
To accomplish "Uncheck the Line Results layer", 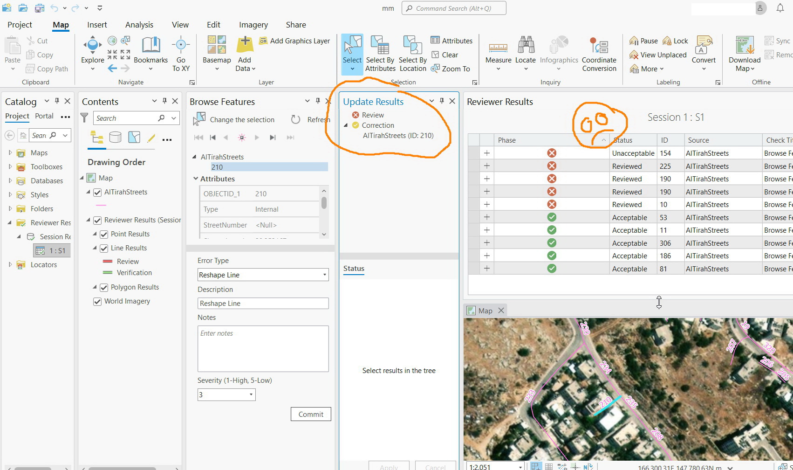I will tap(103, 248).
